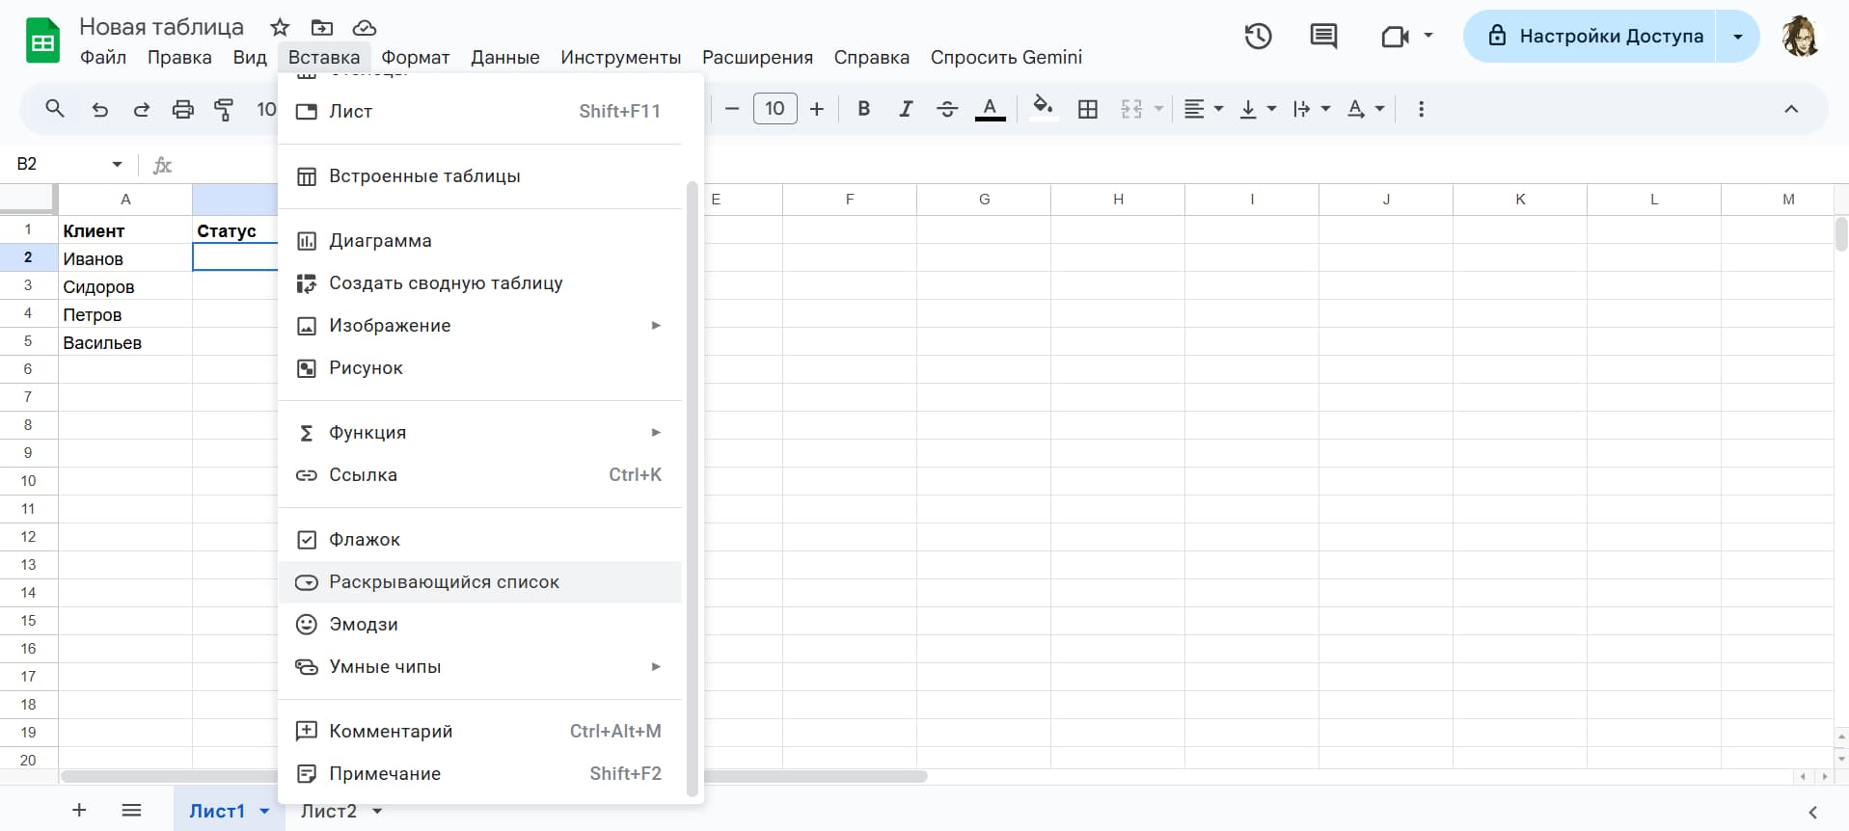Open the comments panel icon

1323,37
